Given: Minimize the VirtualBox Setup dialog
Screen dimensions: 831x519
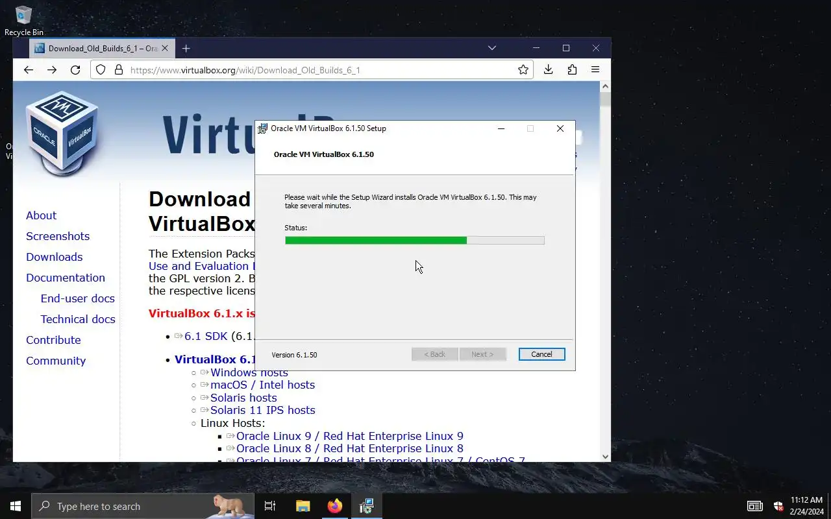Looking at the screenshot, I should (x=501, y=128).
